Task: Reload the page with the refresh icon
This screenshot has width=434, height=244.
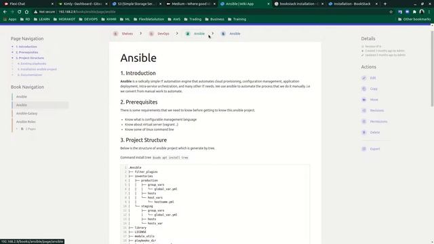Action: pyautogui.click(x=19, y=12)
